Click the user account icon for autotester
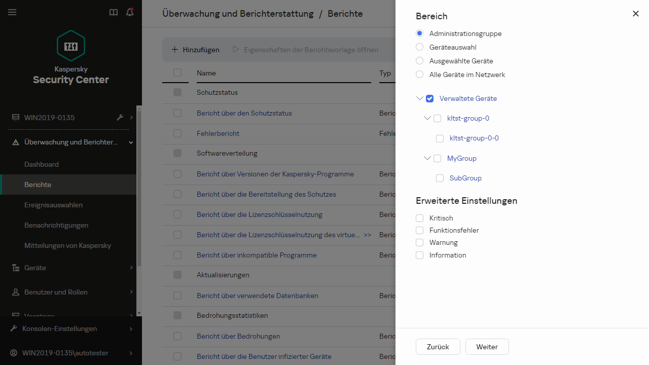 pyautogui.click(x=14, y=353)
